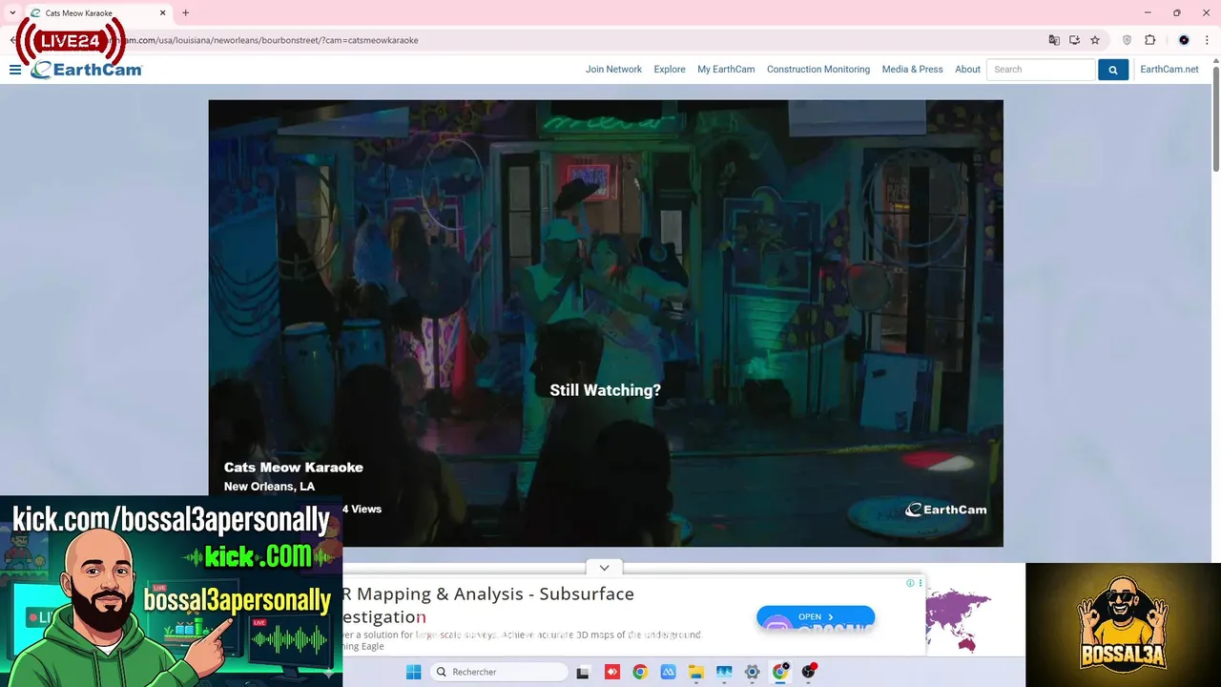Screen dimensions: 1221x687
Task: Click the EarthCam.net link
Action: [x=1169, y=70]
